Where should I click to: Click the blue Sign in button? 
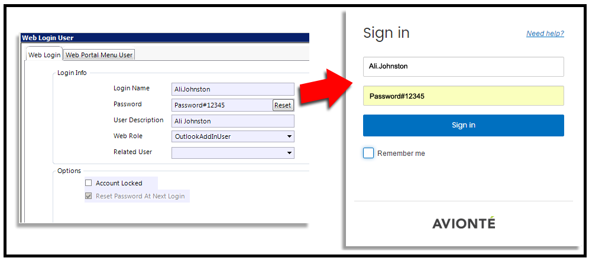464,125
